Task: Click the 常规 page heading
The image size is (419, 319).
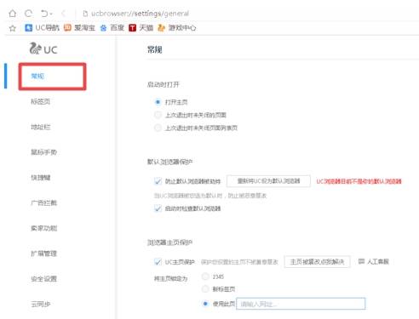Action: tap(155, 50)
